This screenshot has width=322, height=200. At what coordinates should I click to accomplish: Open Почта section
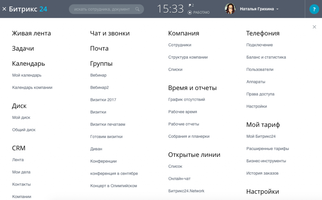coord(99,48)
